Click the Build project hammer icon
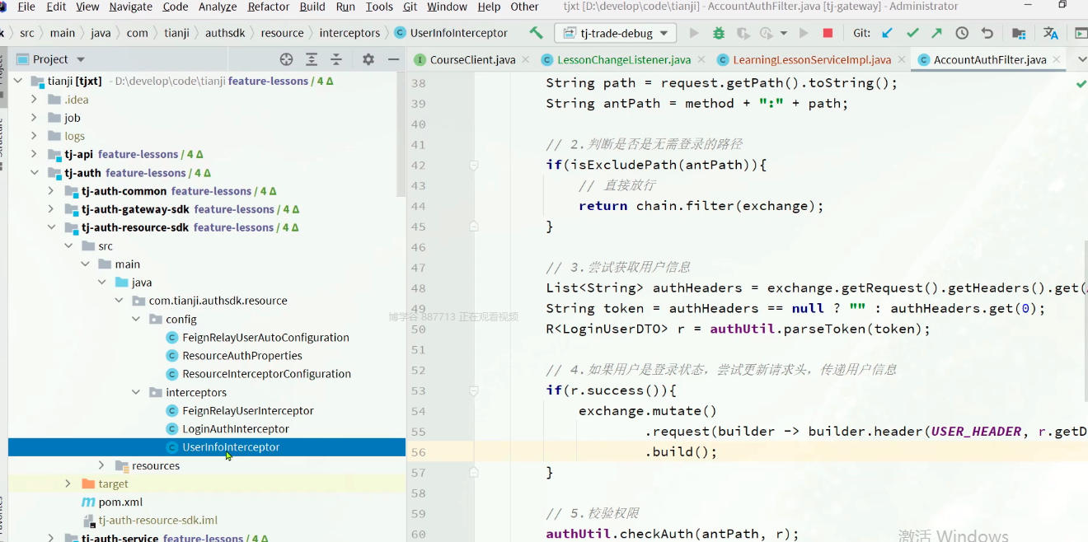Viewport: 1088px width, 542px height. [536, 33]
